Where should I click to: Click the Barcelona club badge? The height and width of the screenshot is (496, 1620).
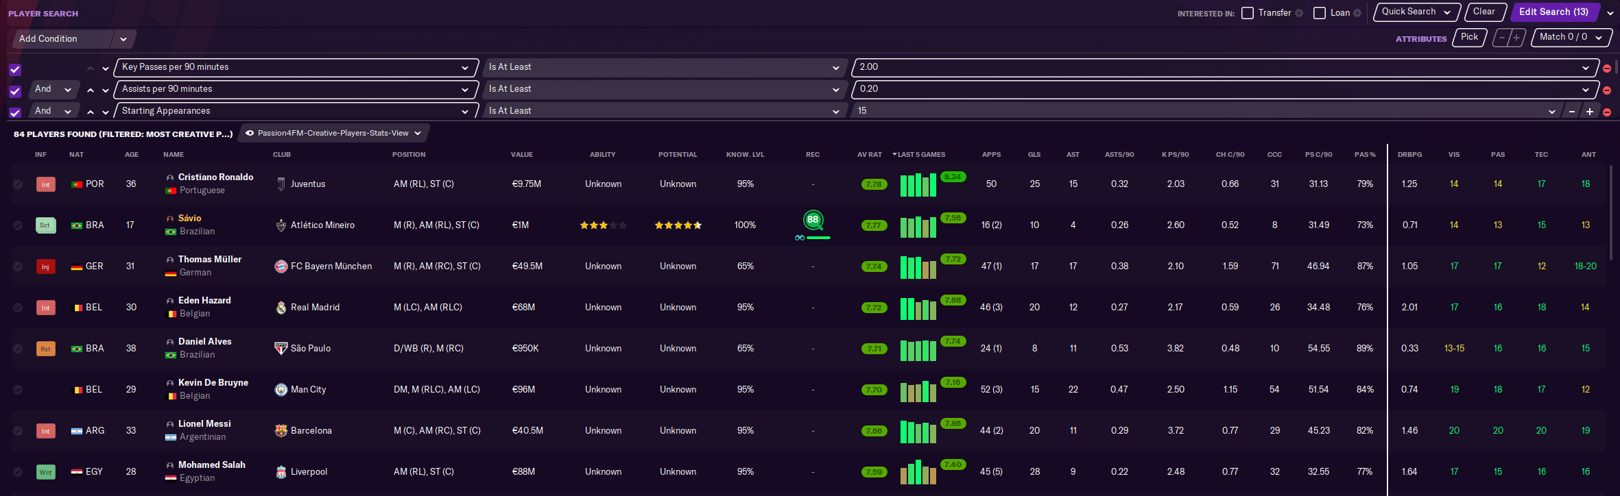click(x=281, y=431)
